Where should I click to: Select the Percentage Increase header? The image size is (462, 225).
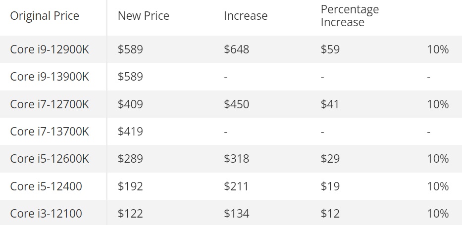350,16
